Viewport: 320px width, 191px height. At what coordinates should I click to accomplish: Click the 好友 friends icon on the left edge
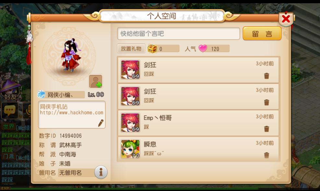pos(10,90)
